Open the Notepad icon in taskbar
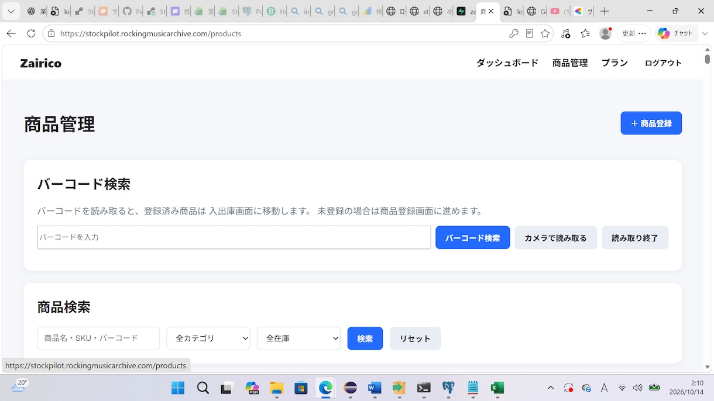 pyautogui.click(x=473, y=388)
